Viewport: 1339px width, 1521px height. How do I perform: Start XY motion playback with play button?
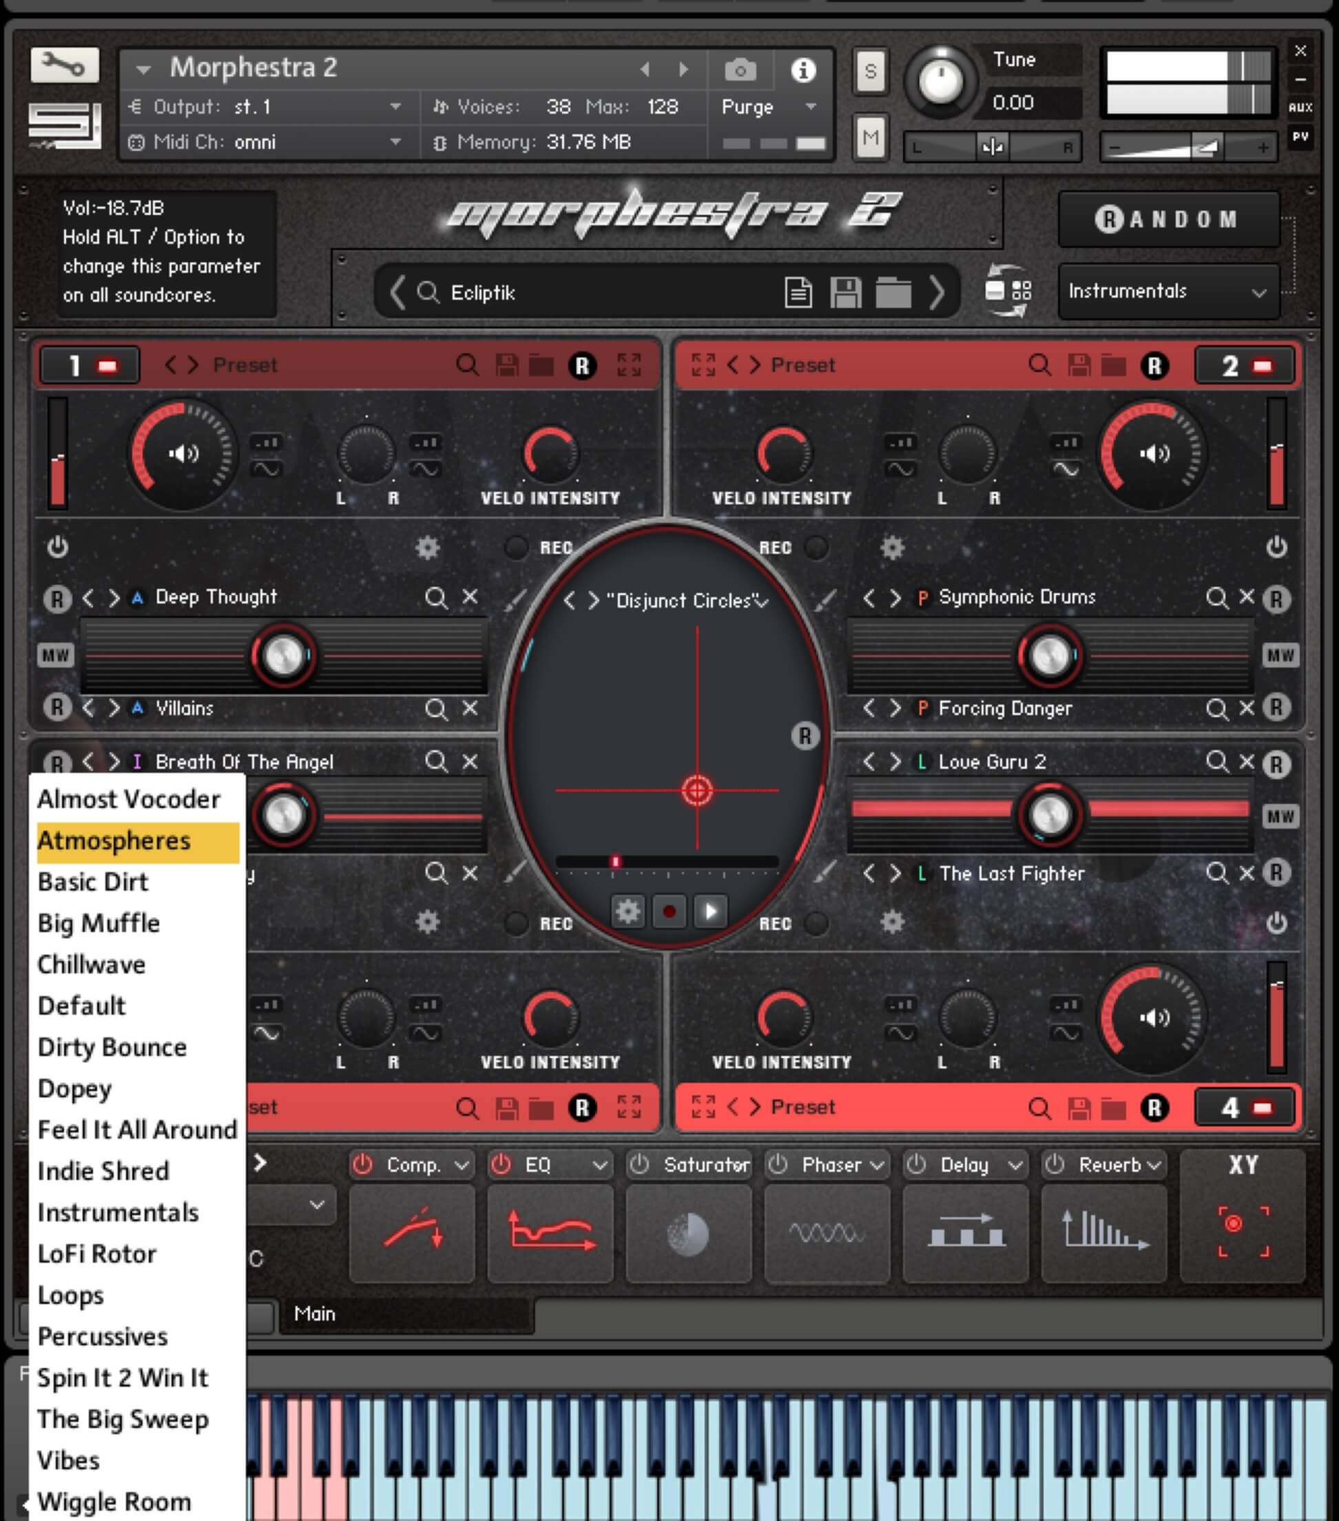(x=710, y=911)
